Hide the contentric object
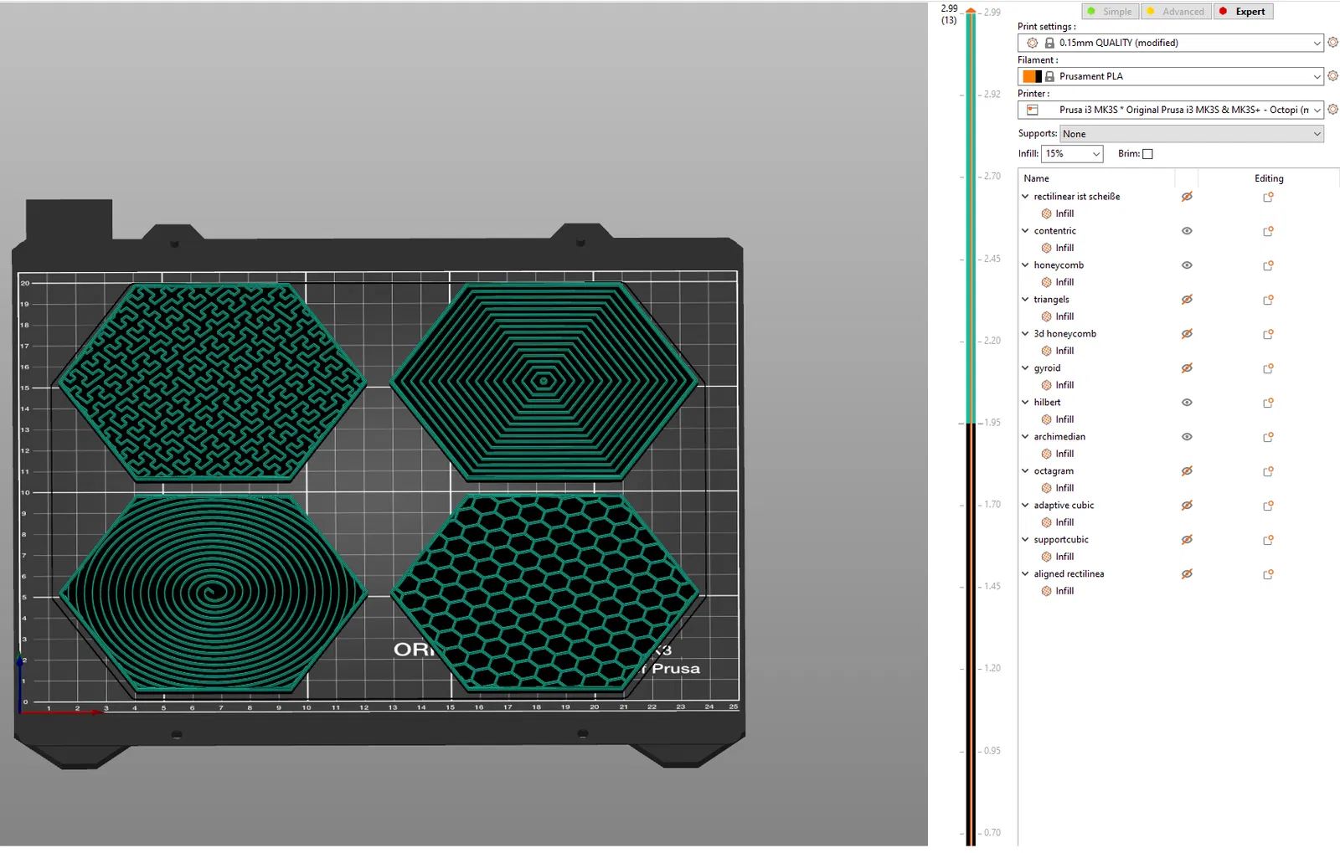 click(1187, 231)
